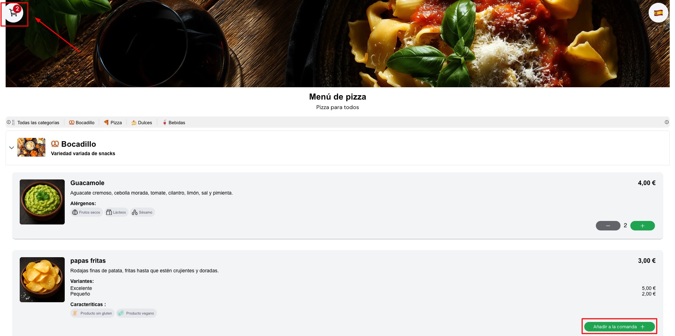The height and width of the screenshot is (336, 675).
Task: Add papas fritas with Añadir a la comanda
Action: click(619, 327)
